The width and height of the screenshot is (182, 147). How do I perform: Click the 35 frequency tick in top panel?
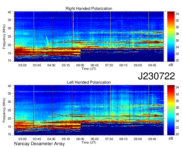10,20
